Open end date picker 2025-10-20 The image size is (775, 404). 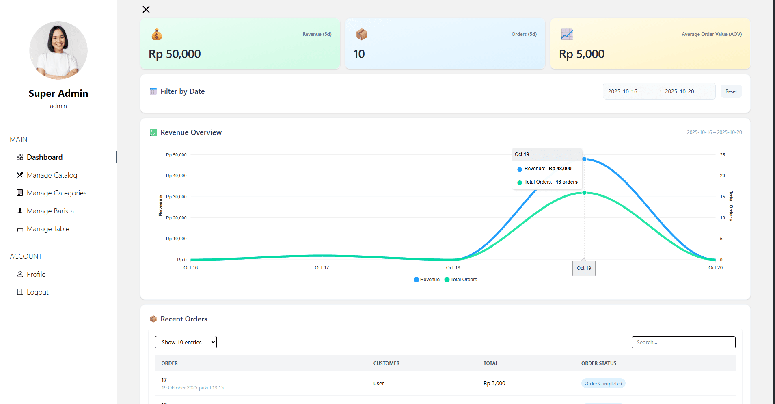(679, 91)
